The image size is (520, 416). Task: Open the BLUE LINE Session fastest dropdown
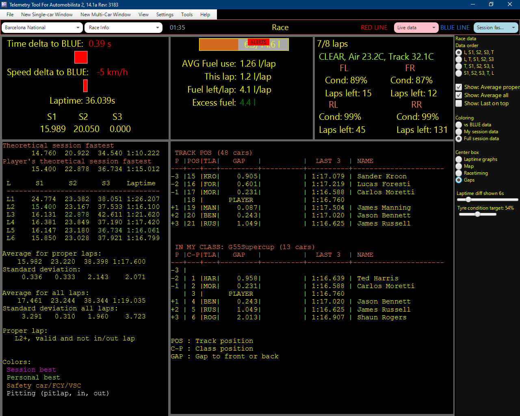click(x=496, y=28)
